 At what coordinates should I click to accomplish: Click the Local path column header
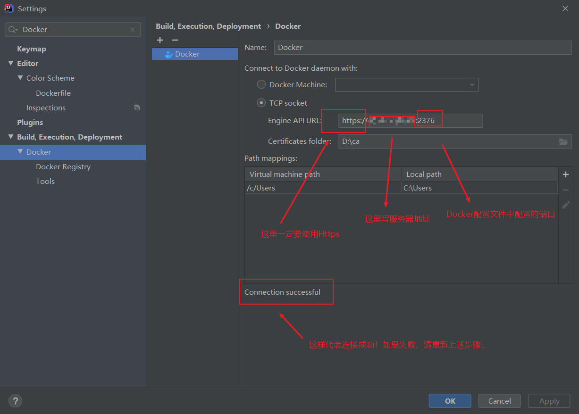point(479,174)
